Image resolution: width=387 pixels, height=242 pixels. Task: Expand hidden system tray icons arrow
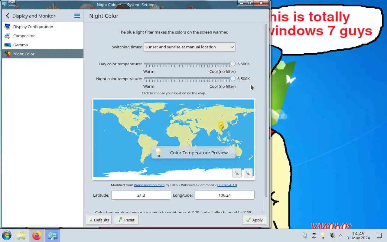coord(341,235)
